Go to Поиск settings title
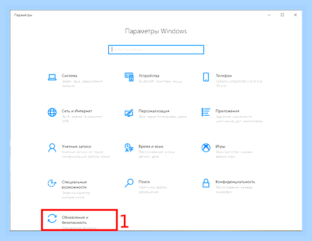Screen dimensions: 312x241 [144, 182]
